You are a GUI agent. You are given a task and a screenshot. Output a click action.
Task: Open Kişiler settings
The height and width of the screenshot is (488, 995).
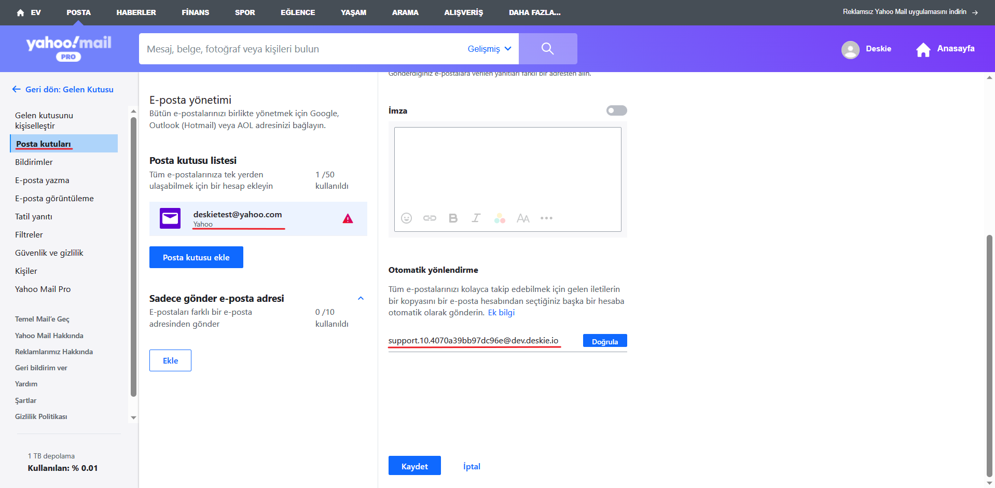[x=26, y=271]
